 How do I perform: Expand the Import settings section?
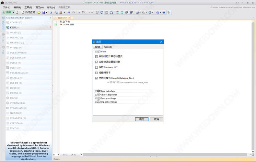96,102
